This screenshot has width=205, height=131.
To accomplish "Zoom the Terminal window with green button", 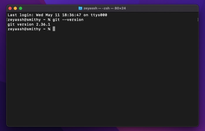I will (20, 8).
